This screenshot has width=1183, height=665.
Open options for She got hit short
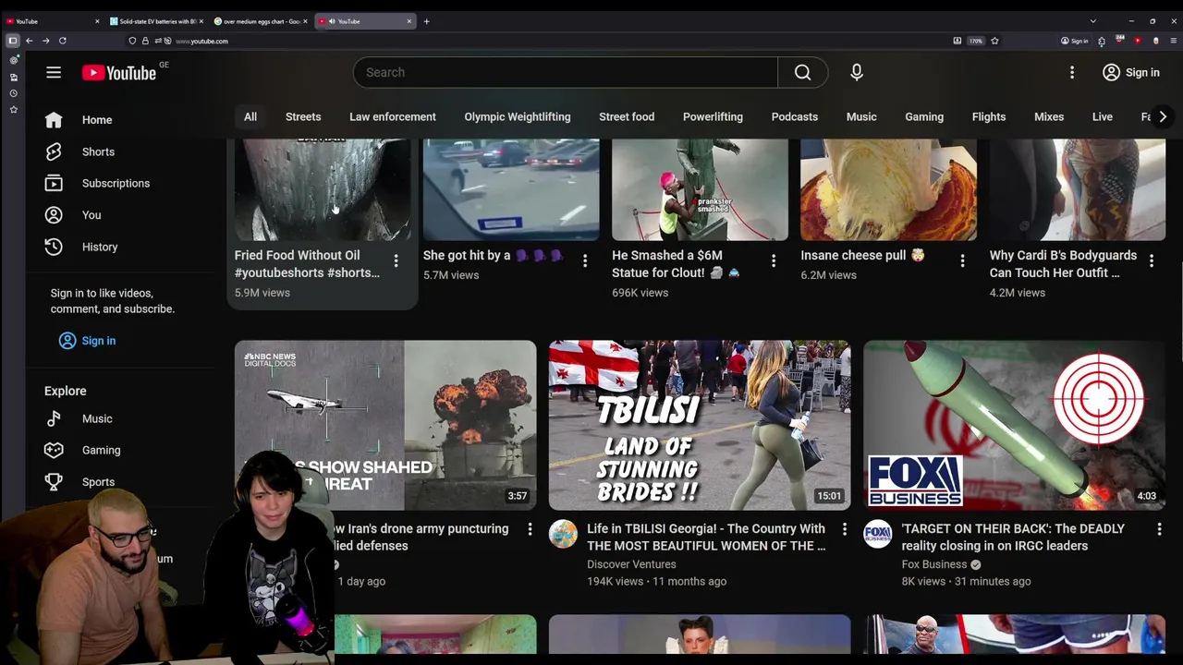click(x=585, y=261)
